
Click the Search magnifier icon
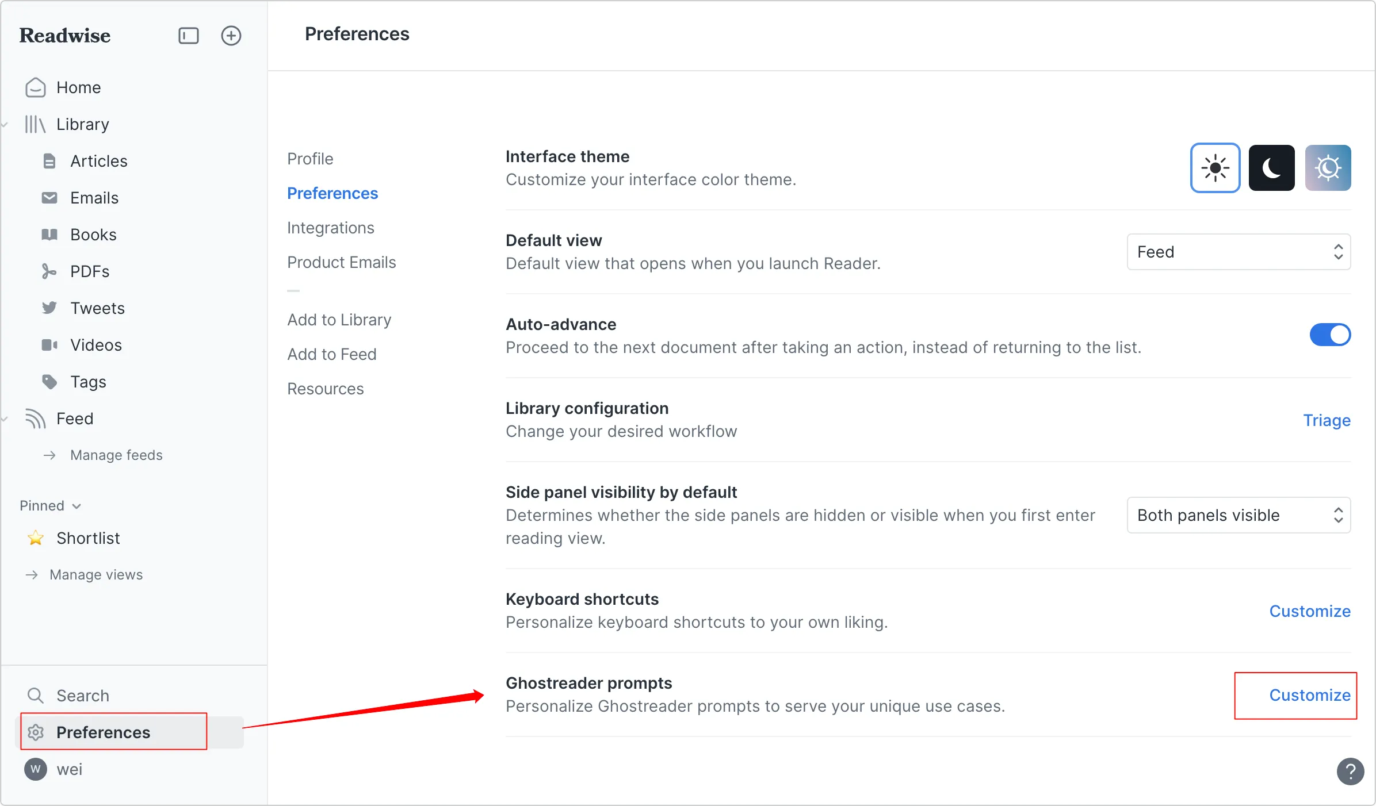point(36,695)
